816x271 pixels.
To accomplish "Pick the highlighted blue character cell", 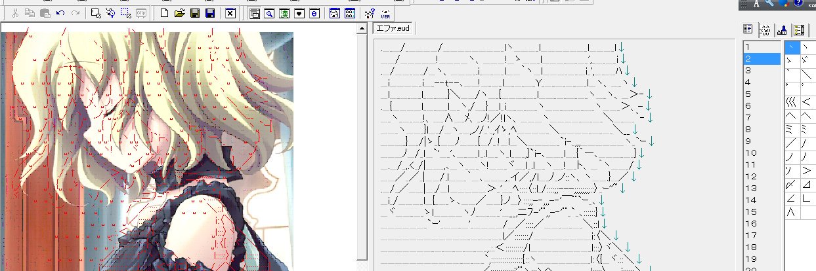I will tap(792, 47).
